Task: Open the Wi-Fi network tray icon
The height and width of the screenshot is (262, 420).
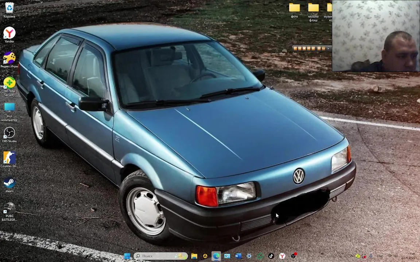Action: pyautogui.click(x=390, y=256)
